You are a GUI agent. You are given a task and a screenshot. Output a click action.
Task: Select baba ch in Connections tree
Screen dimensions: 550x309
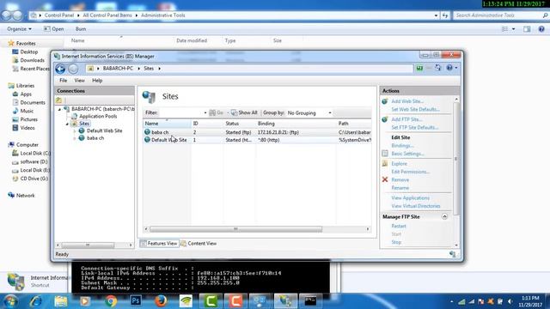[95, 138]
